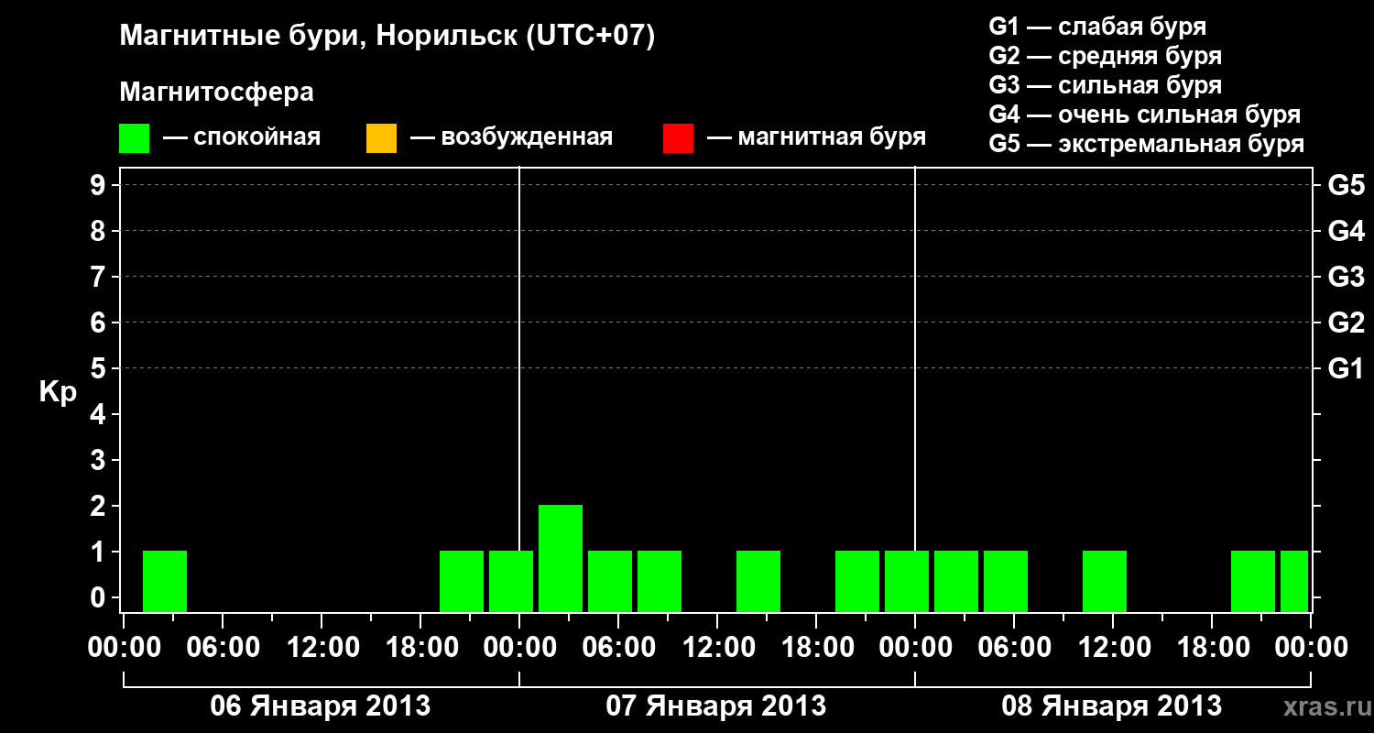Click the "— спокойная" legend label
The height and width of the screenshot is (733, 1374).
click(x=242, y=137)
